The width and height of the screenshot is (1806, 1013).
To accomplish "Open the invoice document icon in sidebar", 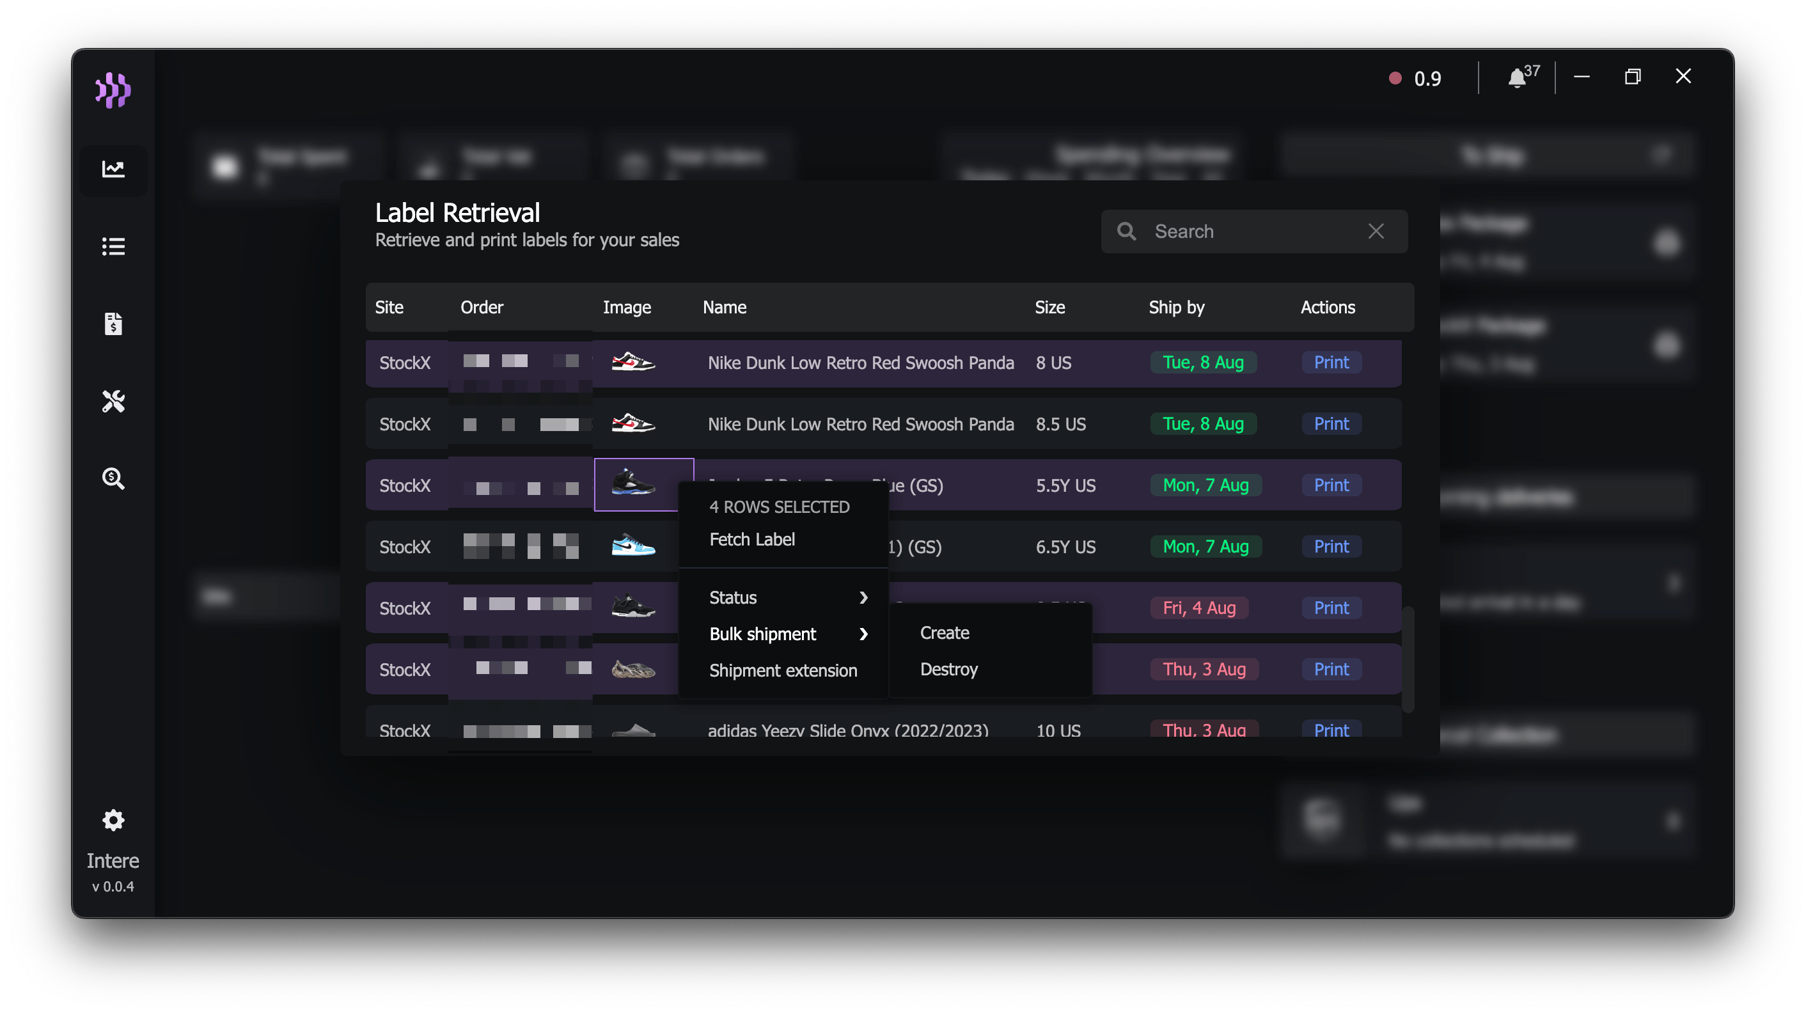I will coord(113,323).
